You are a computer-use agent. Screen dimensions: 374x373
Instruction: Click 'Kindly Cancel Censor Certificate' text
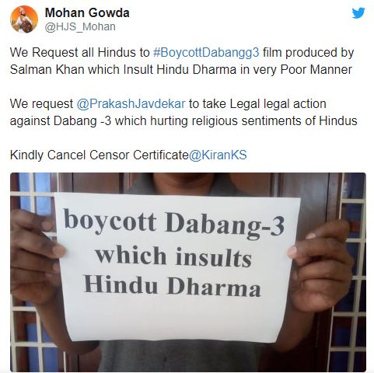point(100,155)
